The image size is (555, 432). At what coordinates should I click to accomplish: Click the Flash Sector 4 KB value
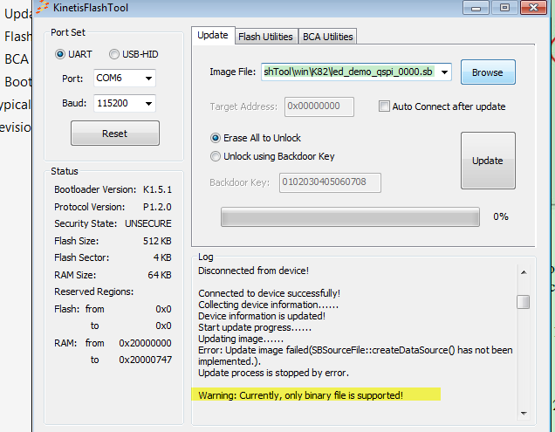(162, 257)
